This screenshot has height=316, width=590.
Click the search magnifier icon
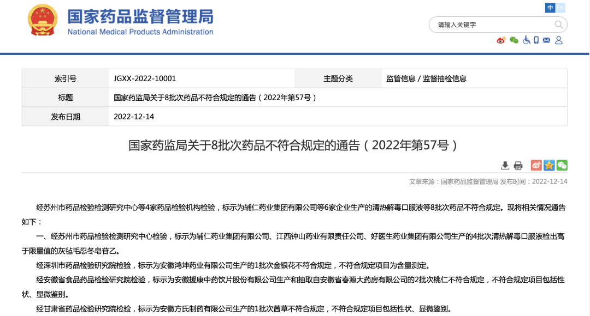click(558, 25)
